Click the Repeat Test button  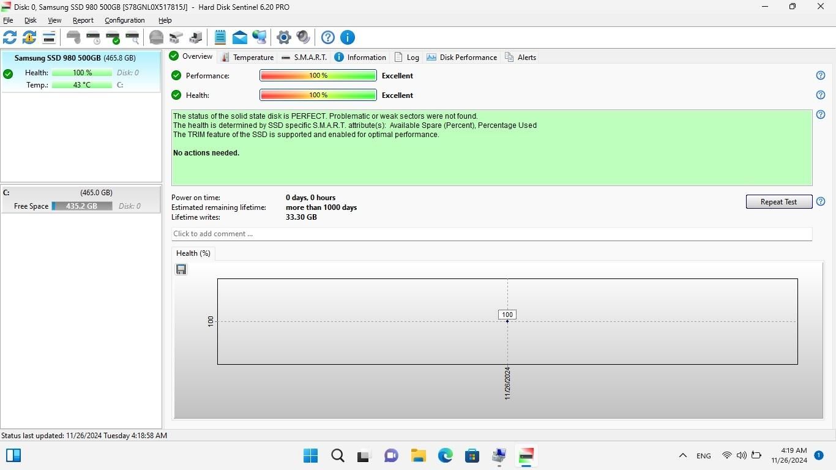(778, 202)
